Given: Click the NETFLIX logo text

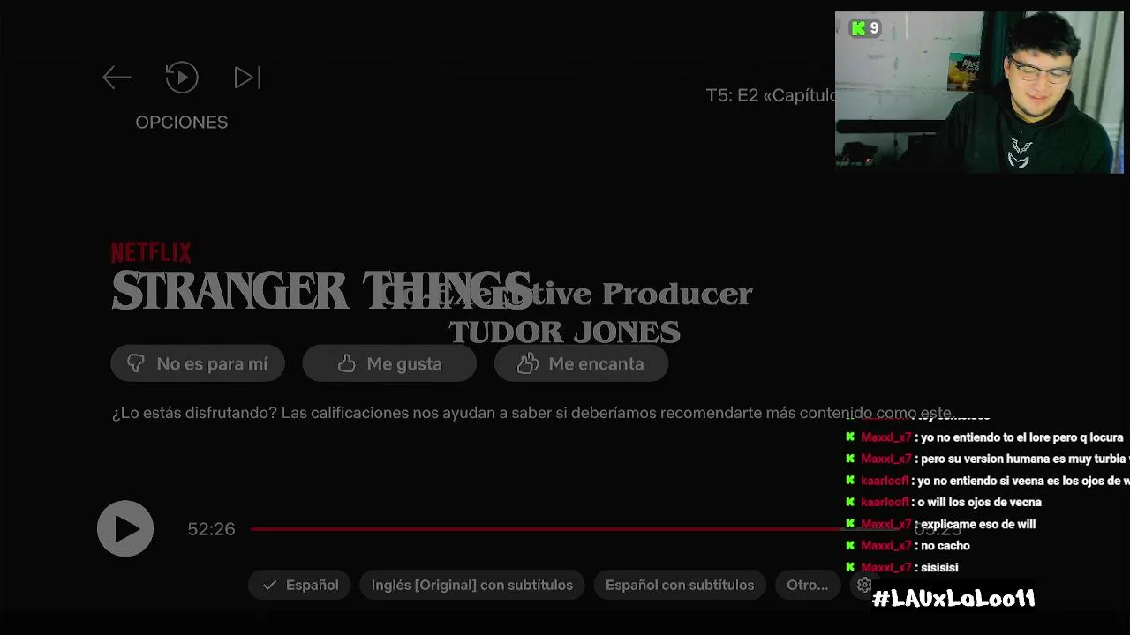Looking at the screenshot, I should click(x=151, y=253).
